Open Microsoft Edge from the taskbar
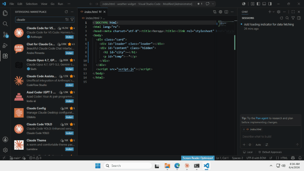The width and height of the screenshot is (304, 171). click(177, 166)
